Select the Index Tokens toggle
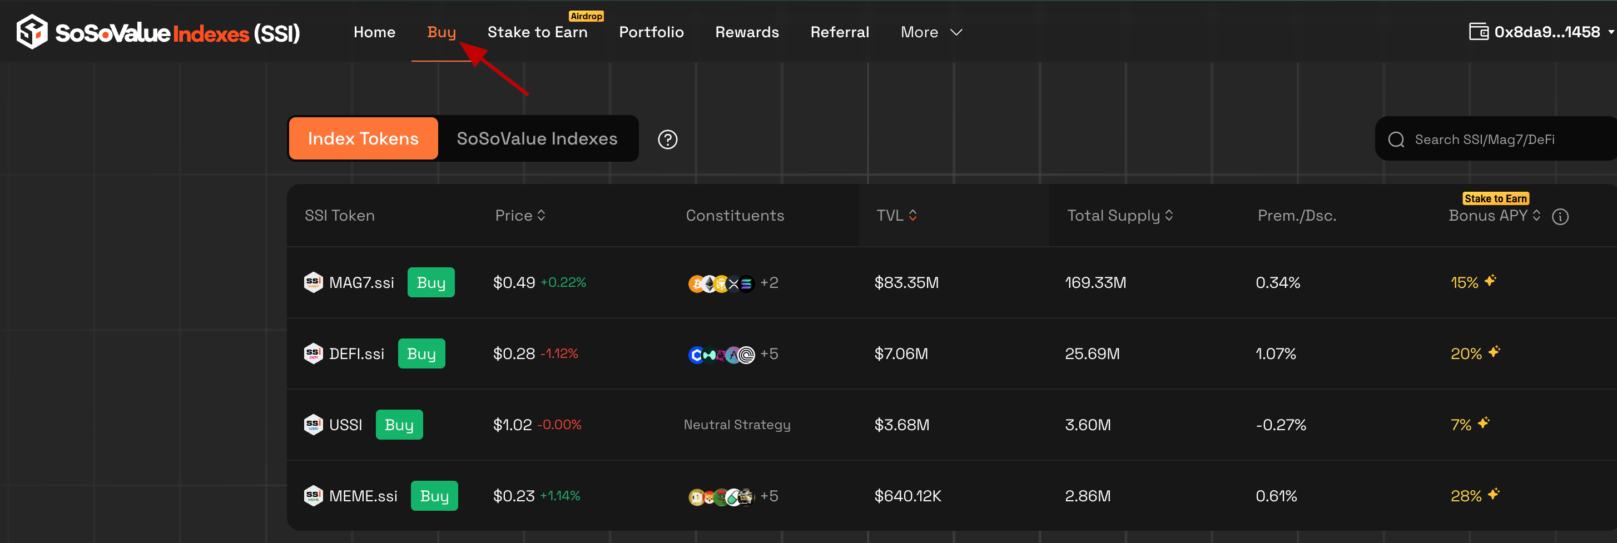 pos(363,139)
